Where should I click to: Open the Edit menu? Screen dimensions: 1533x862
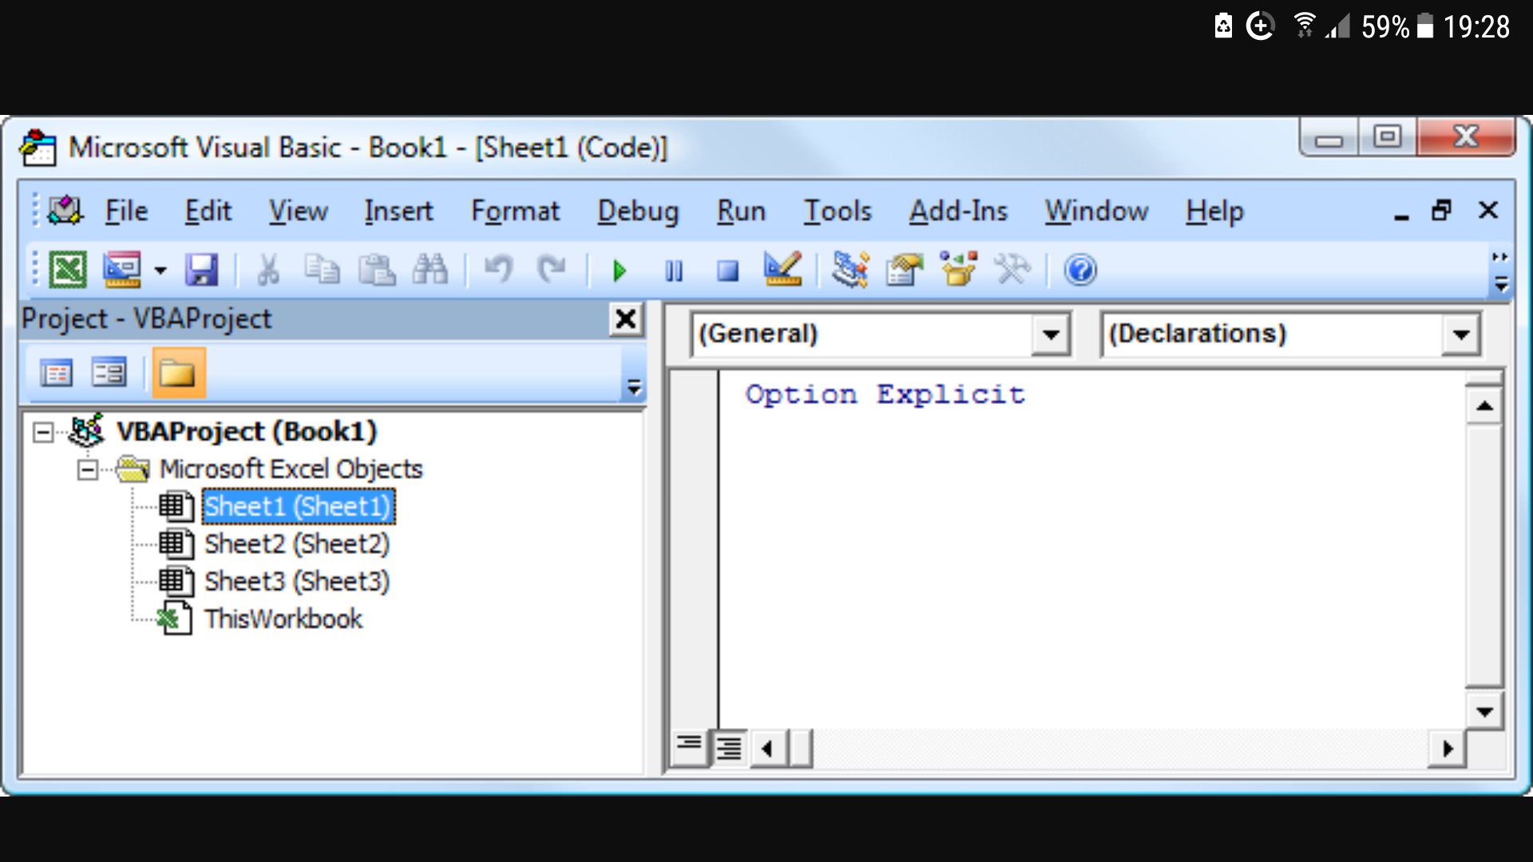pyautogui.click(x=208, y=212)
